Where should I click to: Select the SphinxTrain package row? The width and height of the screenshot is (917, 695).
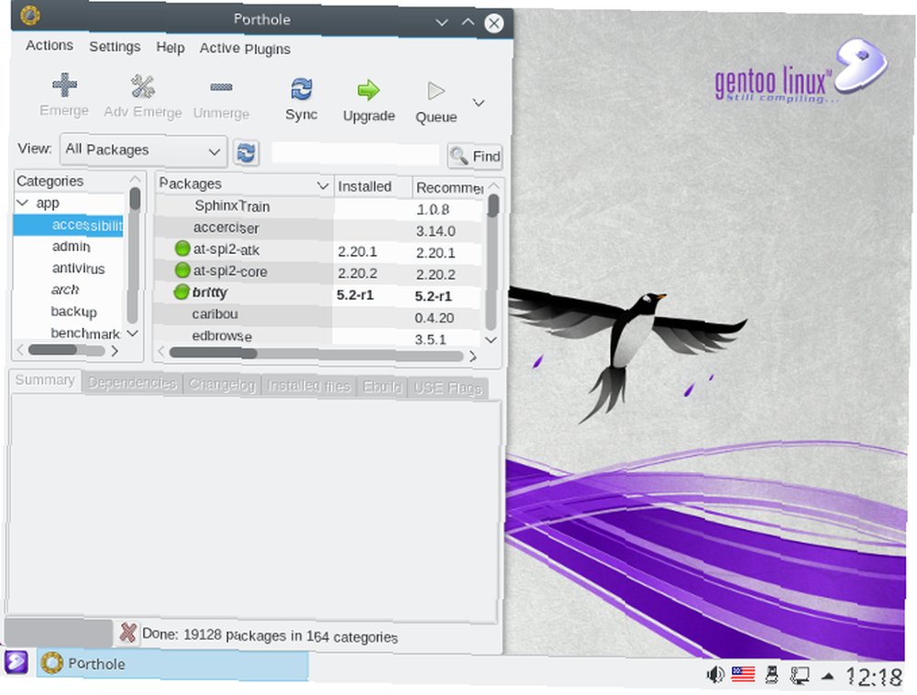[319, 206]
